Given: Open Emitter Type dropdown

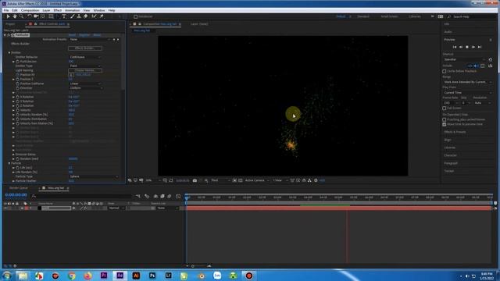Looking at the screenshot, I should click(x=85, y=66).
